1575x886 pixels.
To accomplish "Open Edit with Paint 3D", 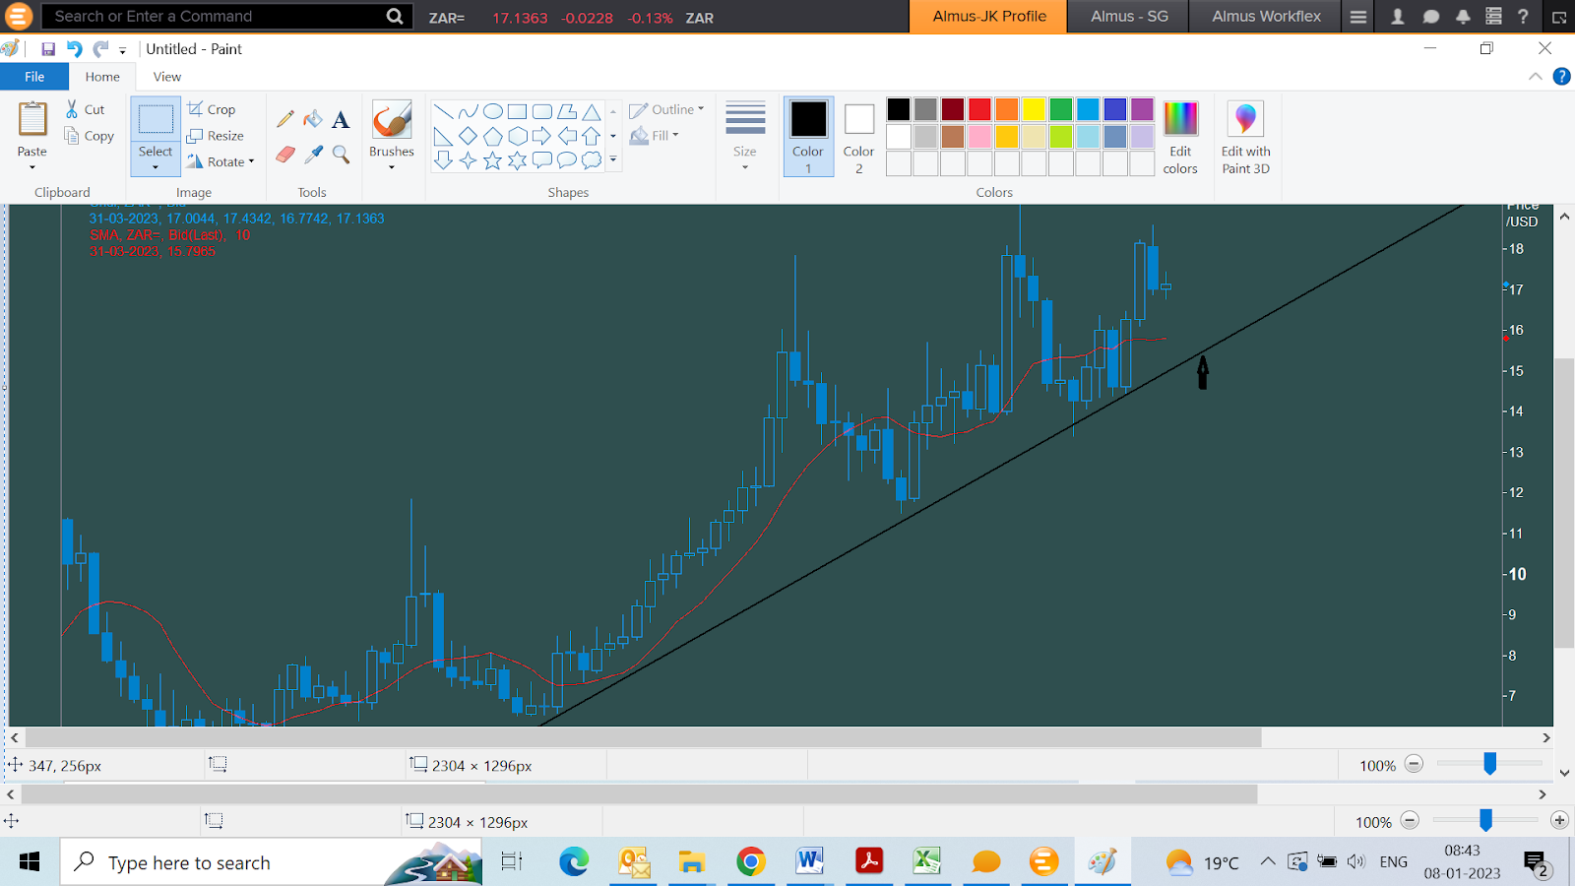I will pos(1245,138).
